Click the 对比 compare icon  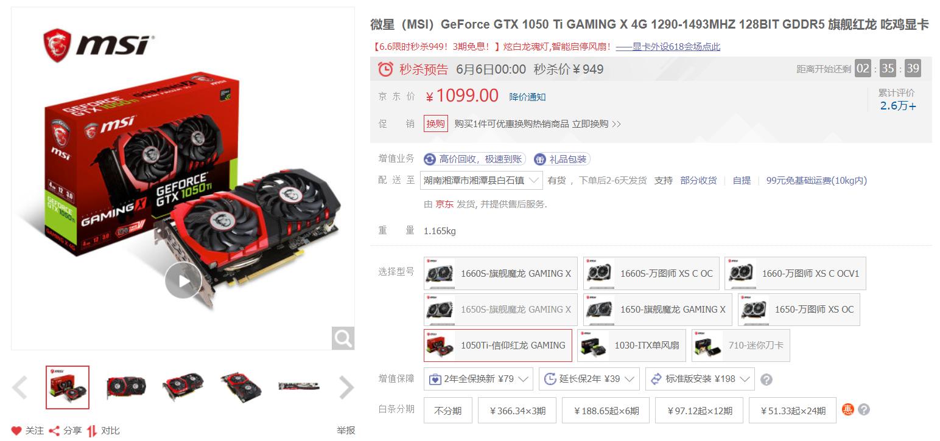tap(92, 431)
